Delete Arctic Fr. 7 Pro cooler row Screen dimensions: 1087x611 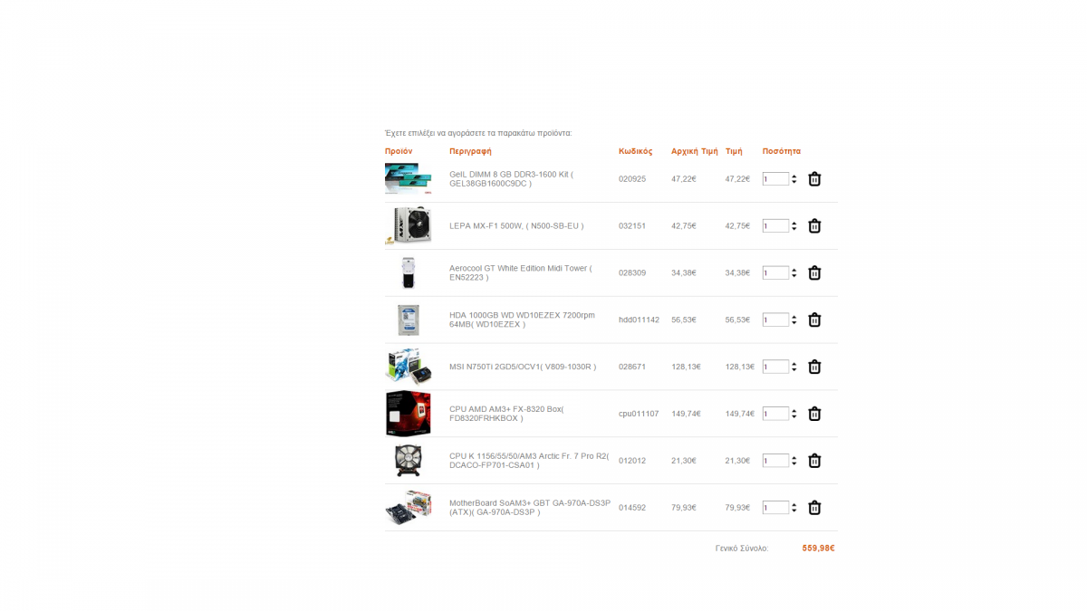pos(814,461)
